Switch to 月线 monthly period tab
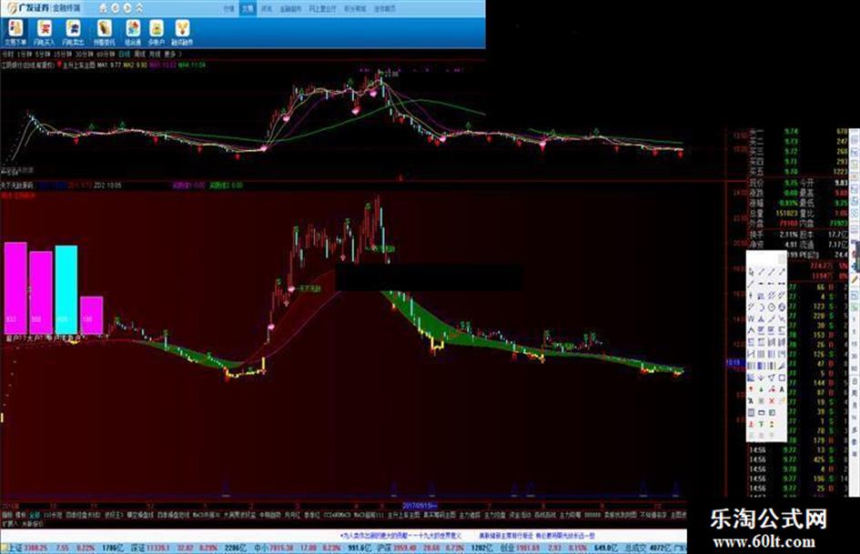Viewport: 860px width, 554px height. [156, 55]
